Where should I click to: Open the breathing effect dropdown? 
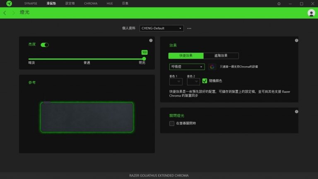[x=187, y=67]
